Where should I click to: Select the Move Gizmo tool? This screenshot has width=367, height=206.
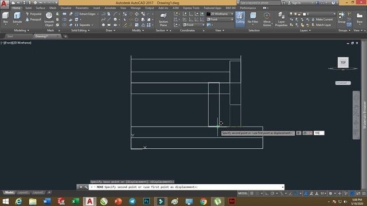(x=267, y=19)
